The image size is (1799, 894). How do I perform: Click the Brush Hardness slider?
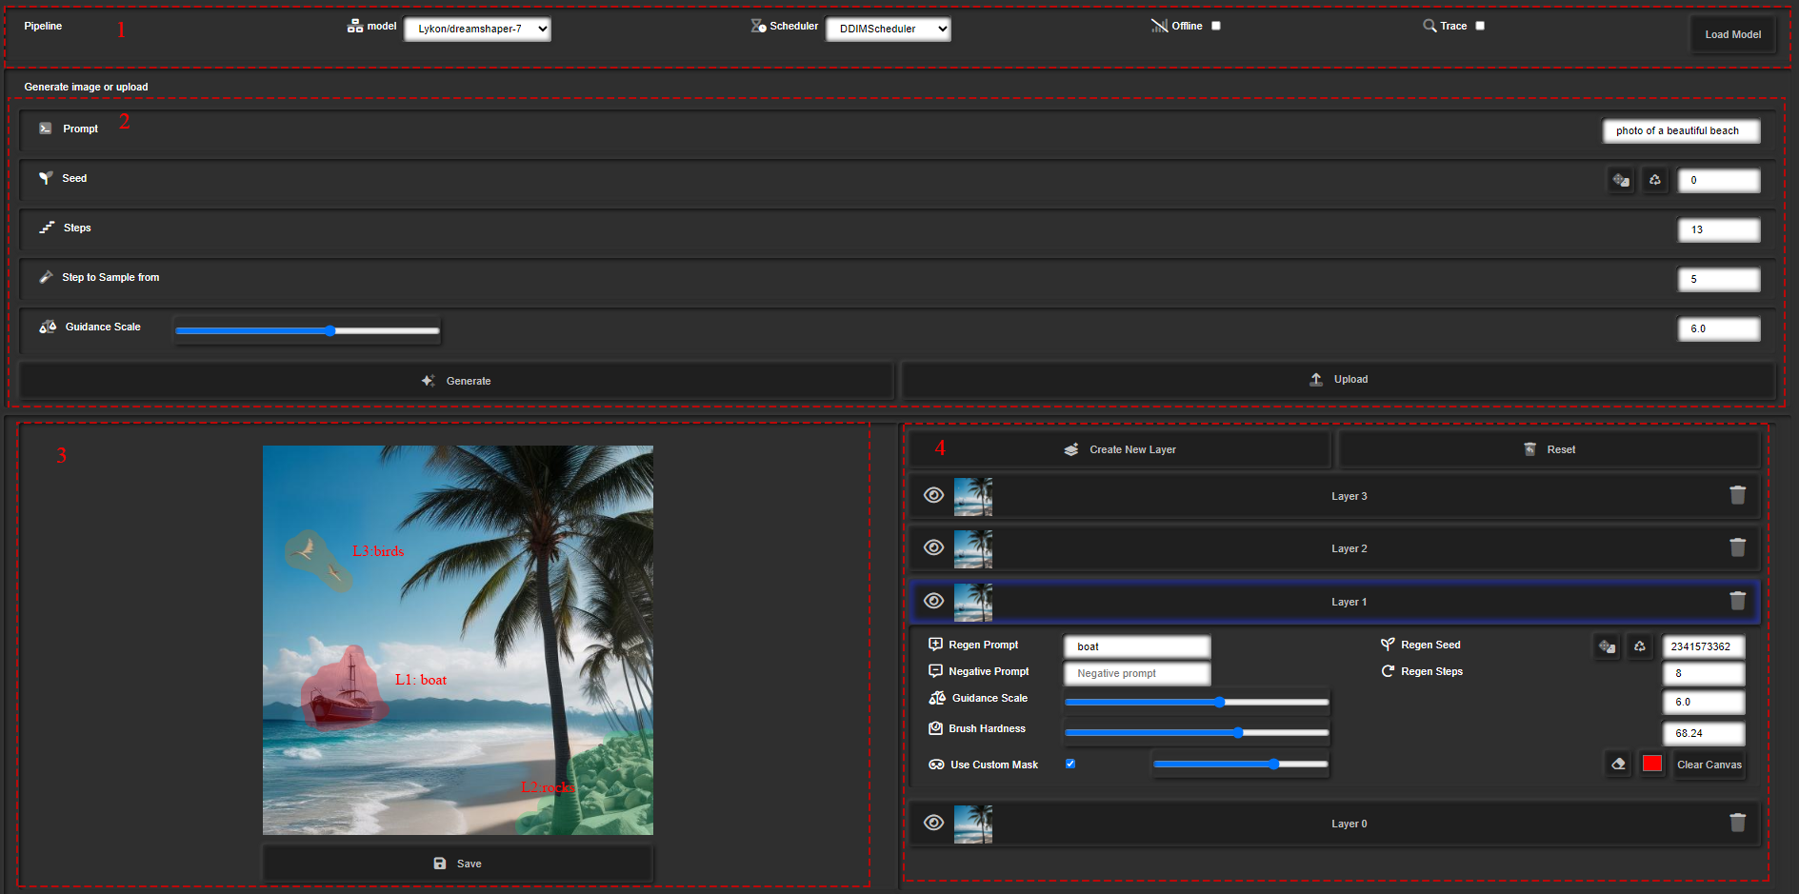[1196, 732]
